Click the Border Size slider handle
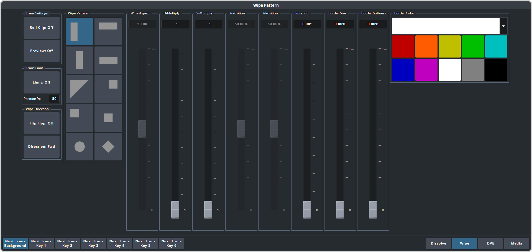 click(340, 210)
